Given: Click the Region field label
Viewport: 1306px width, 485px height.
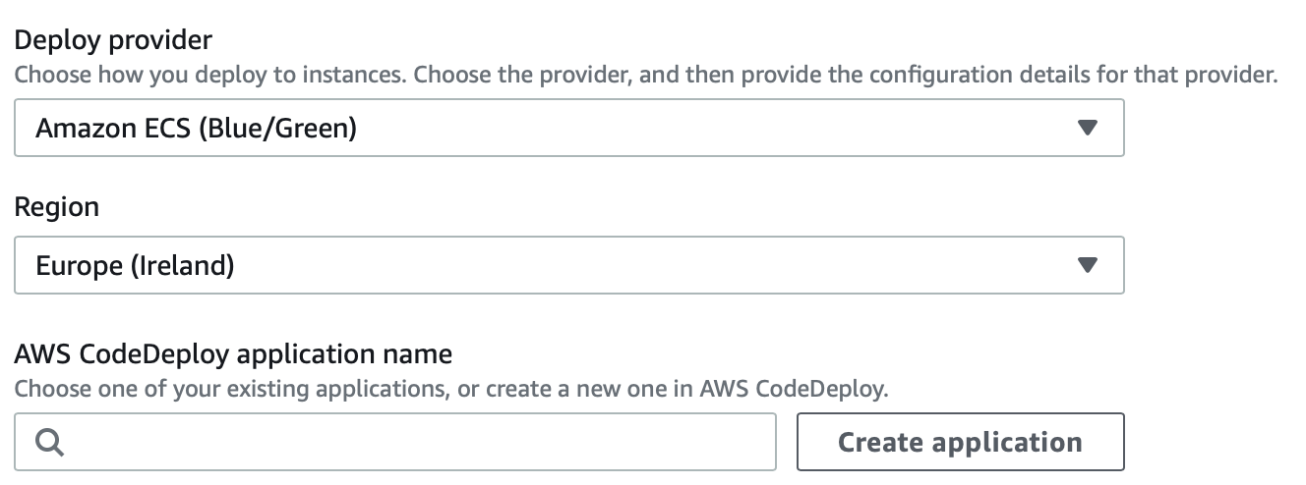Looking at the screenshot, I should coord(56,207).
